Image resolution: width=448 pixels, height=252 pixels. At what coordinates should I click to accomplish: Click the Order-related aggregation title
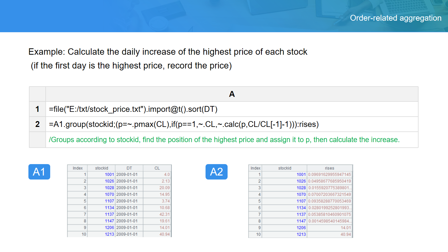point(395,18)
